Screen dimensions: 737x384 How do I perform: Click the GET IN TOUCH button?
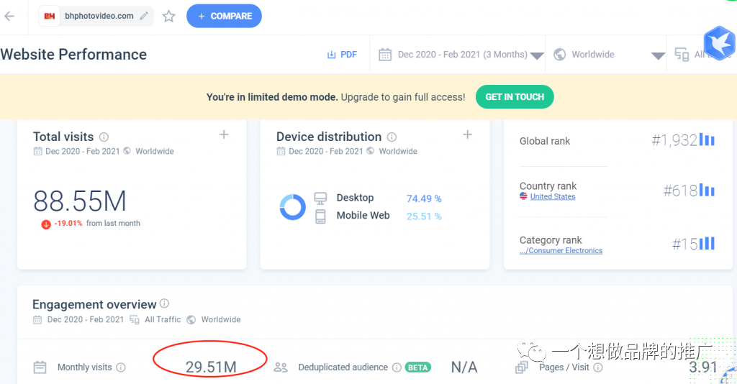tap(515, 96)
